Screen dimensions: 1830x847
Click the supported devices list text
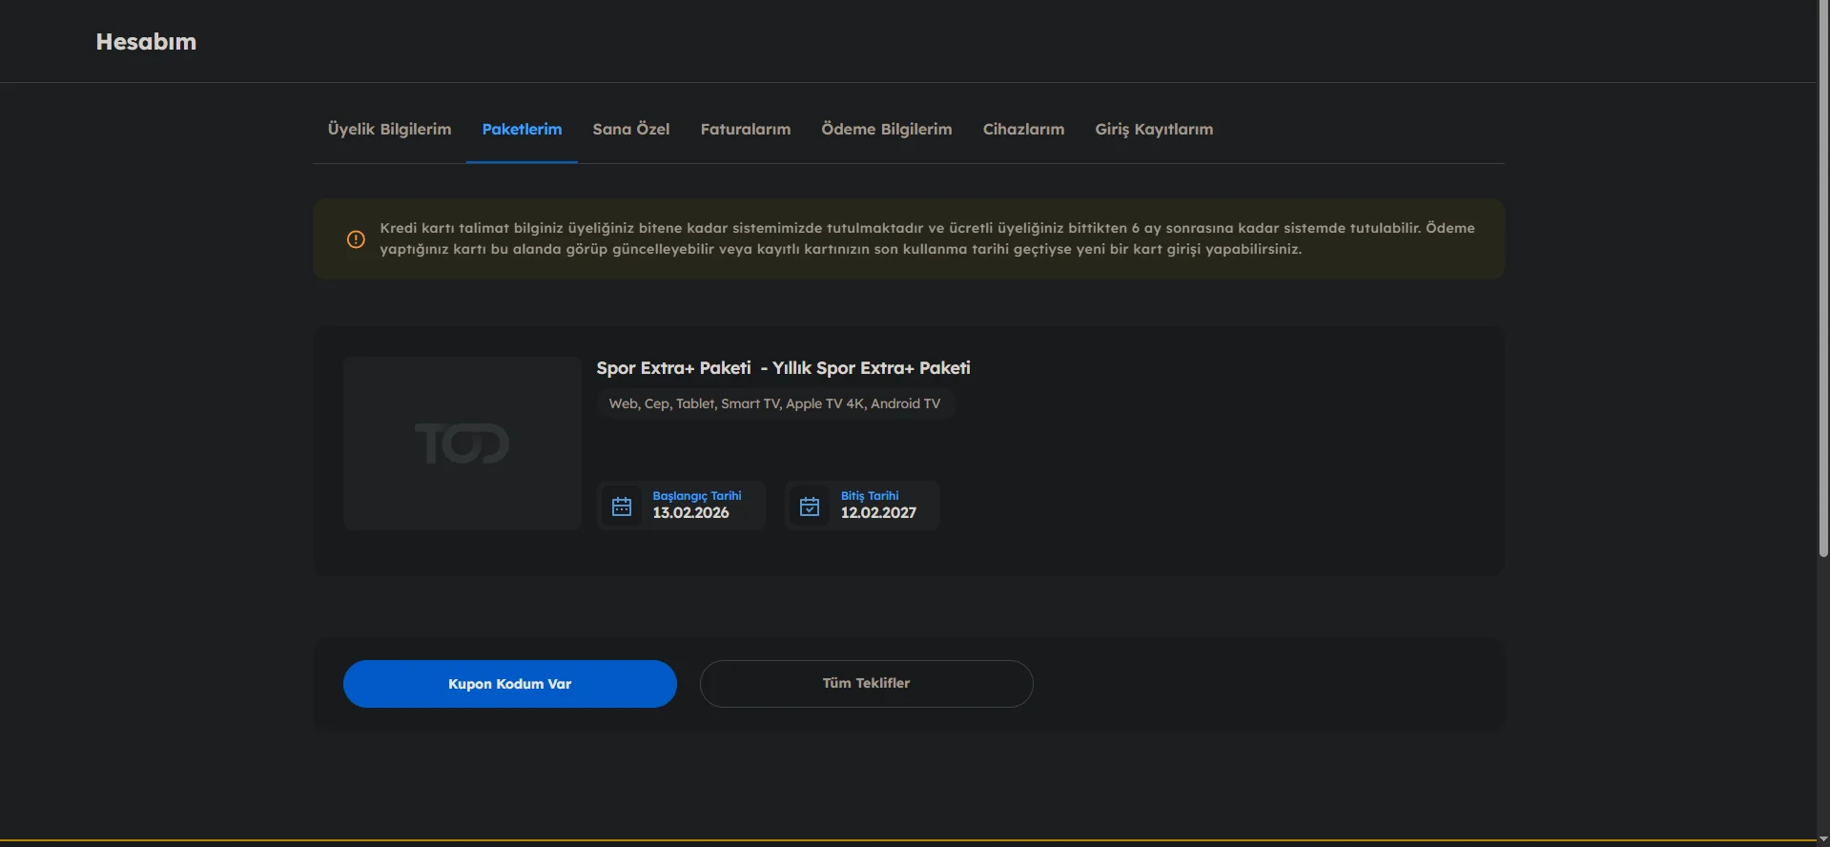(x=774, y=404)
